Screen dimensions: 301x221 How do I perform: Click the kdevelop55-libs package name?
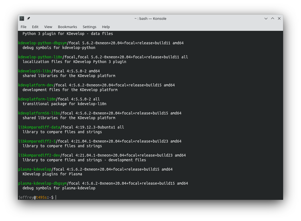(x=34, y=71)
